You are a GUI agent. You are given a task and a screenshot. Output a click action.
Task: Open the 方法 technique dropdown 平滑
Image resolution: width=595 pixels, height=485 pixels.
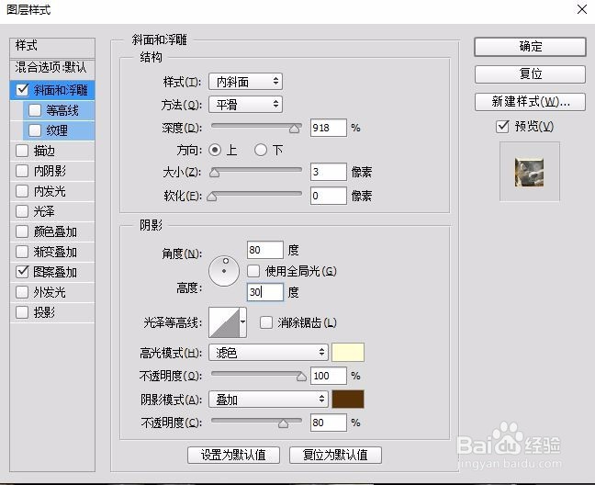click(245, 105)
